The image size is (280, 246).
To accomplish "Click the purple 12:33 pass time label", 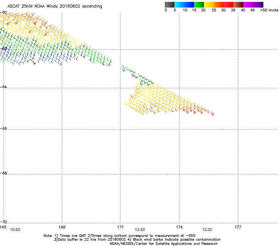I will (140, 230).
